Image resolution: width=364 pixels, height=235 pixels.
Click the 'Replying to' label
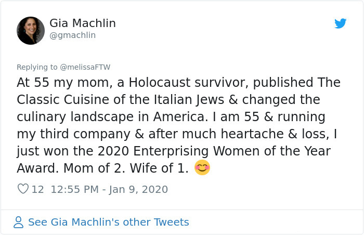(37, 67)
